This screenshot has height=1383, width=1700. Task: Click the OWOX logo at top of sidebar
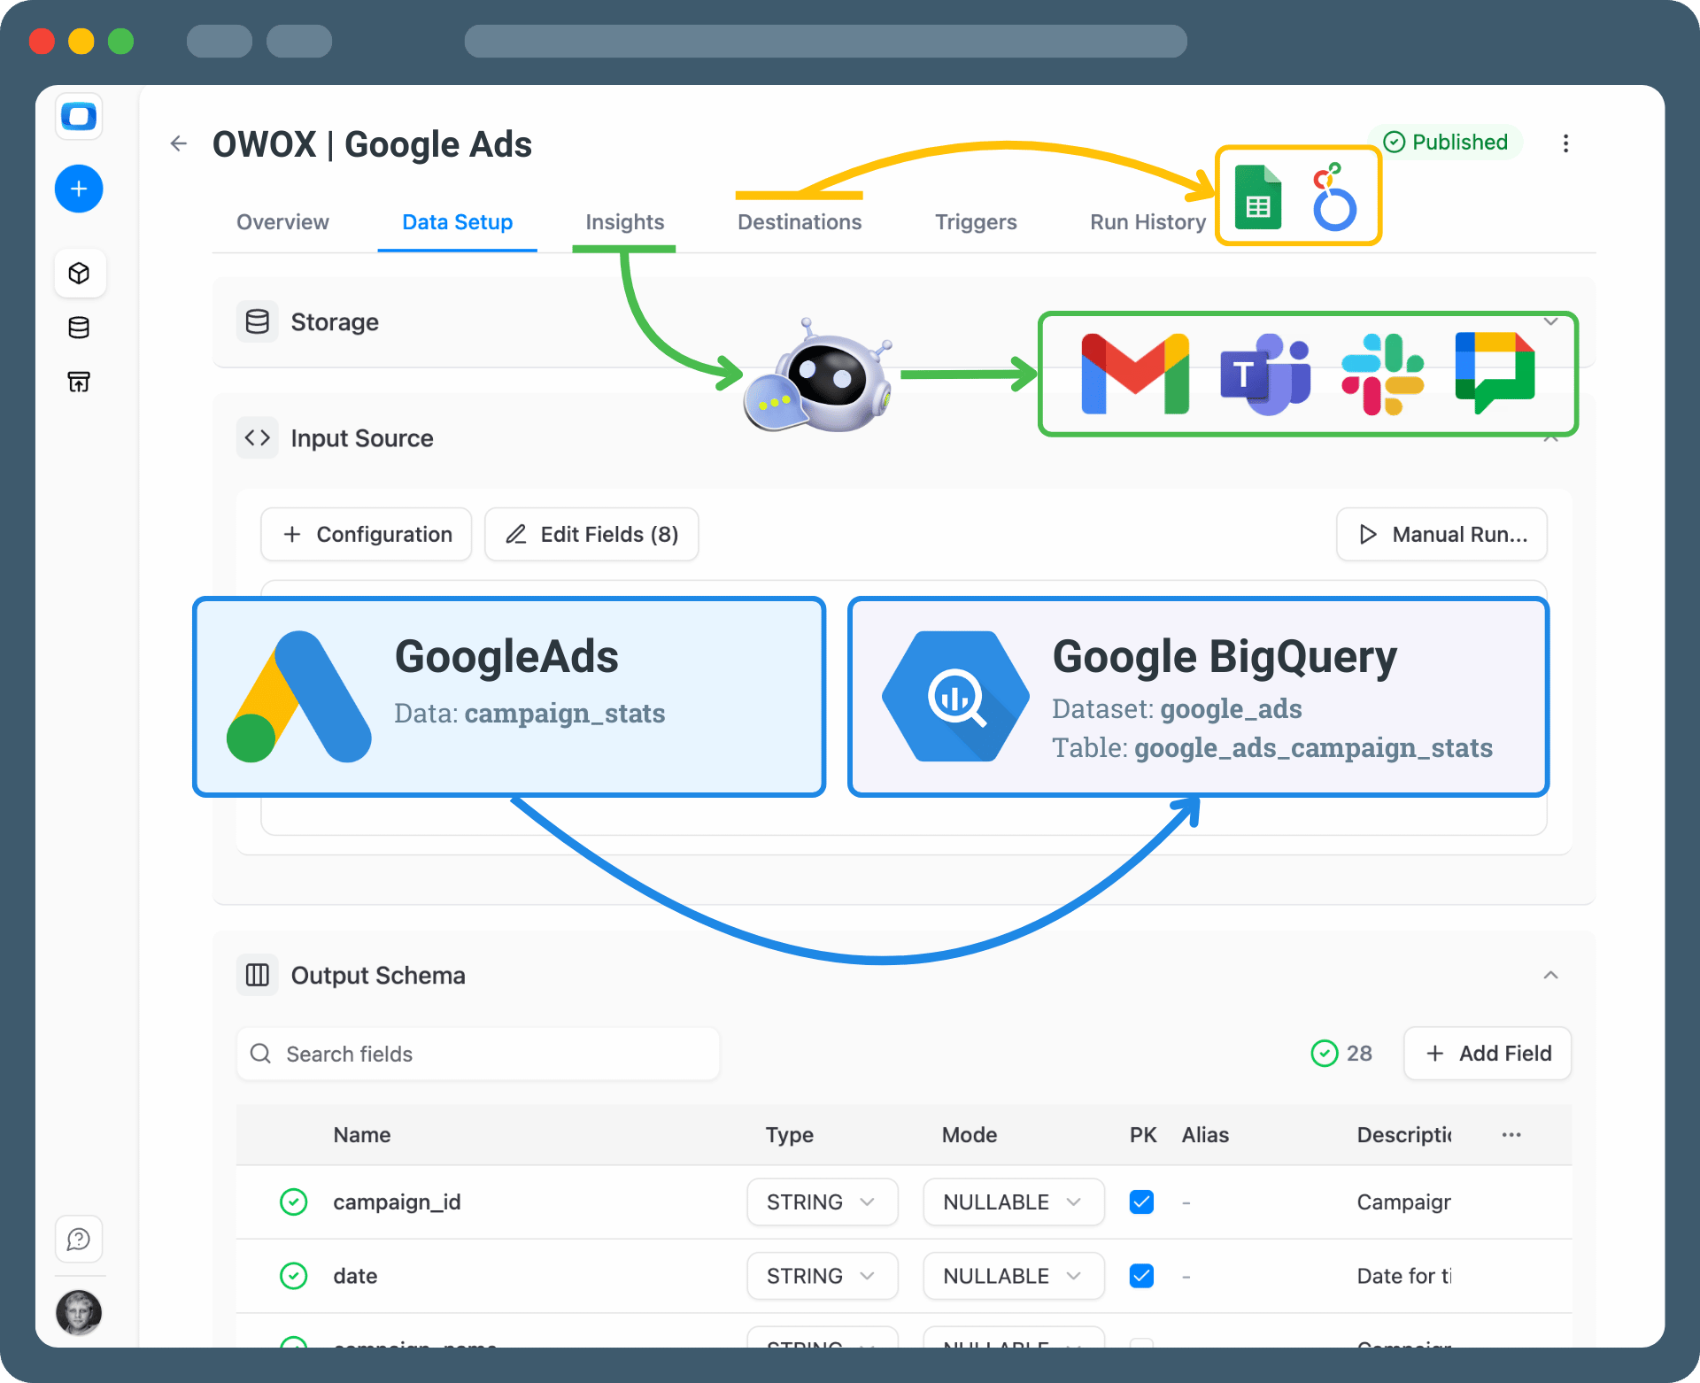click(79, 116)
